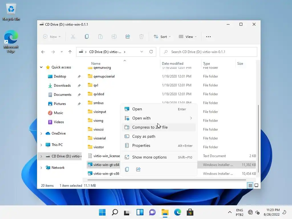Select the qxldod folder
The width and height of the screenshot is (292, 219).
[x=99, y=94]
